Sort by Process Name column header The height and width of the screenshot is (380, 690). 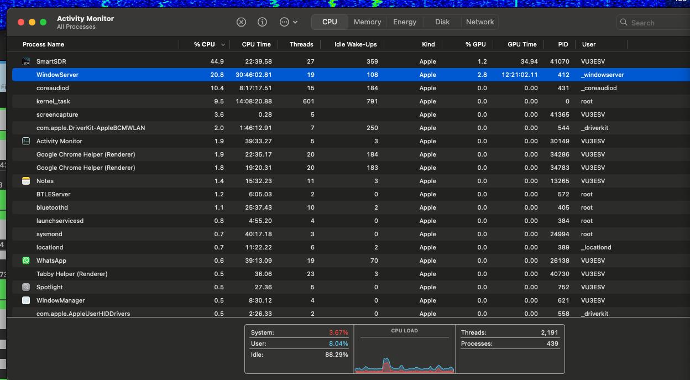pyautogui.click(x=43, y=44)
